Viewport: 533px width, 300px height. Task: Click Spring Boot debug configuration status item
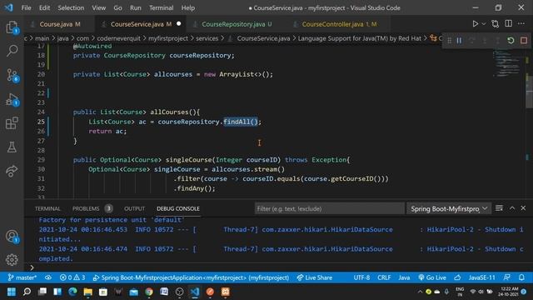coord(191,277)
